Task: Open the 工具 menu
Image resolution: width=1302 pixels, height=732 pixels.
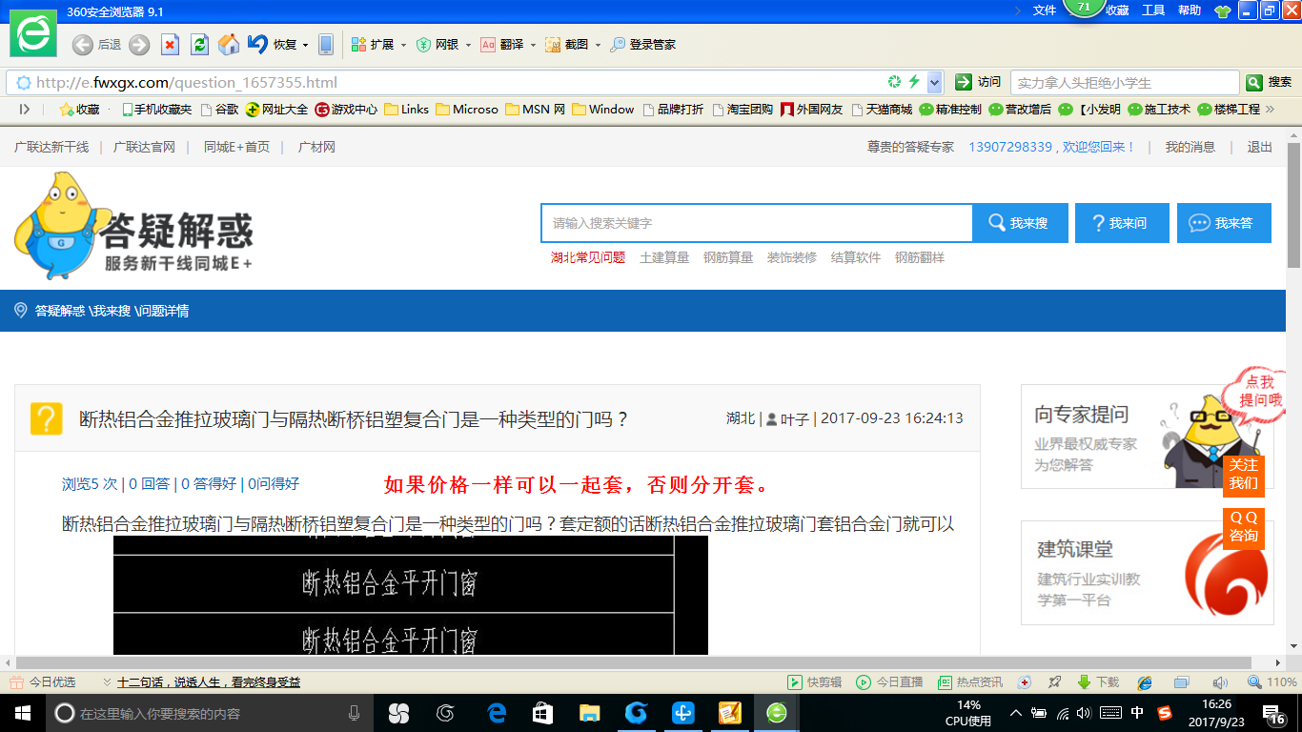Action: (x=1153, y=10)
